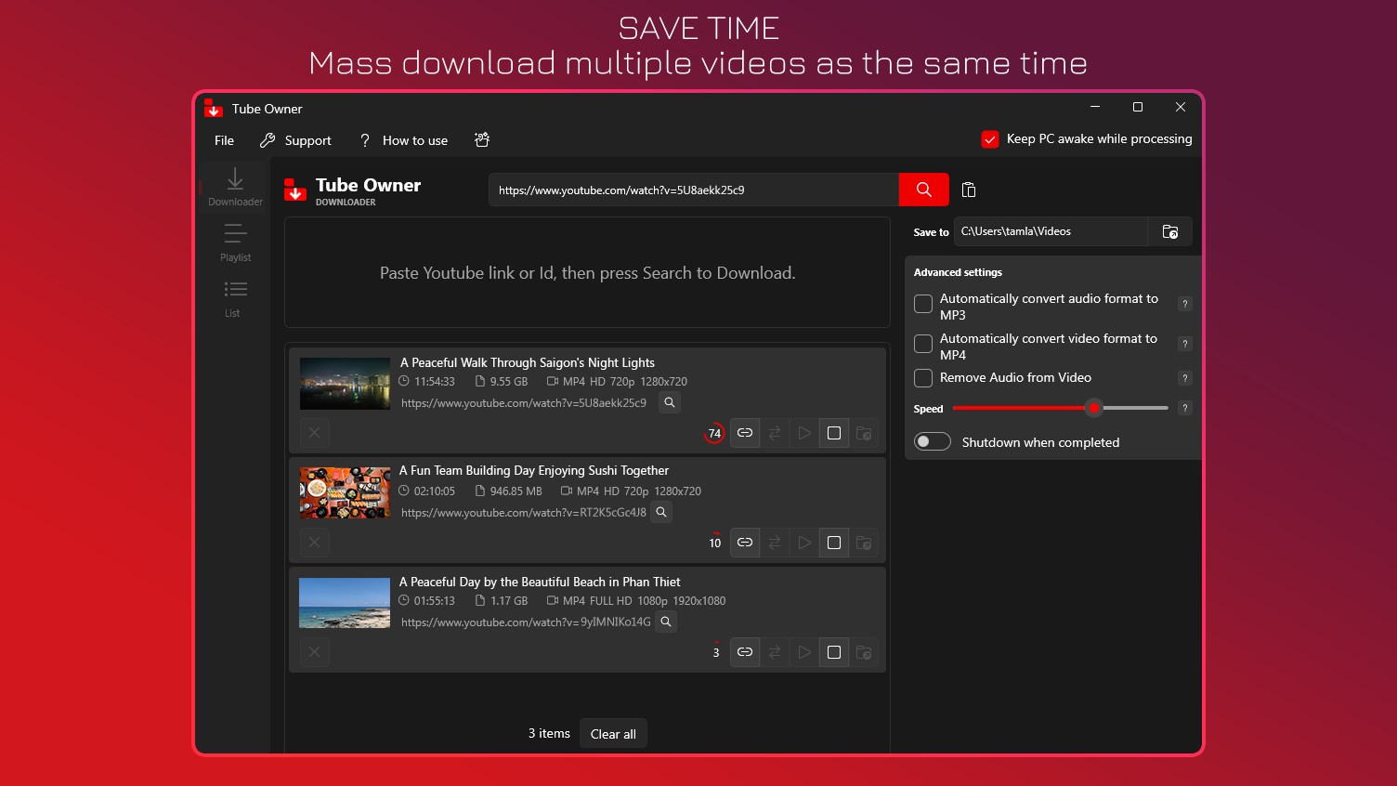1397x786 pixels.
Task: Enable automatic audio conversion to MP3
Action: coord(922,304)
